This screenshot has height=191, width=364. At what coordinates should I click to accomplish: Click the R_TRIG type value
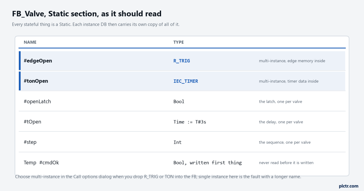[182, 61]
